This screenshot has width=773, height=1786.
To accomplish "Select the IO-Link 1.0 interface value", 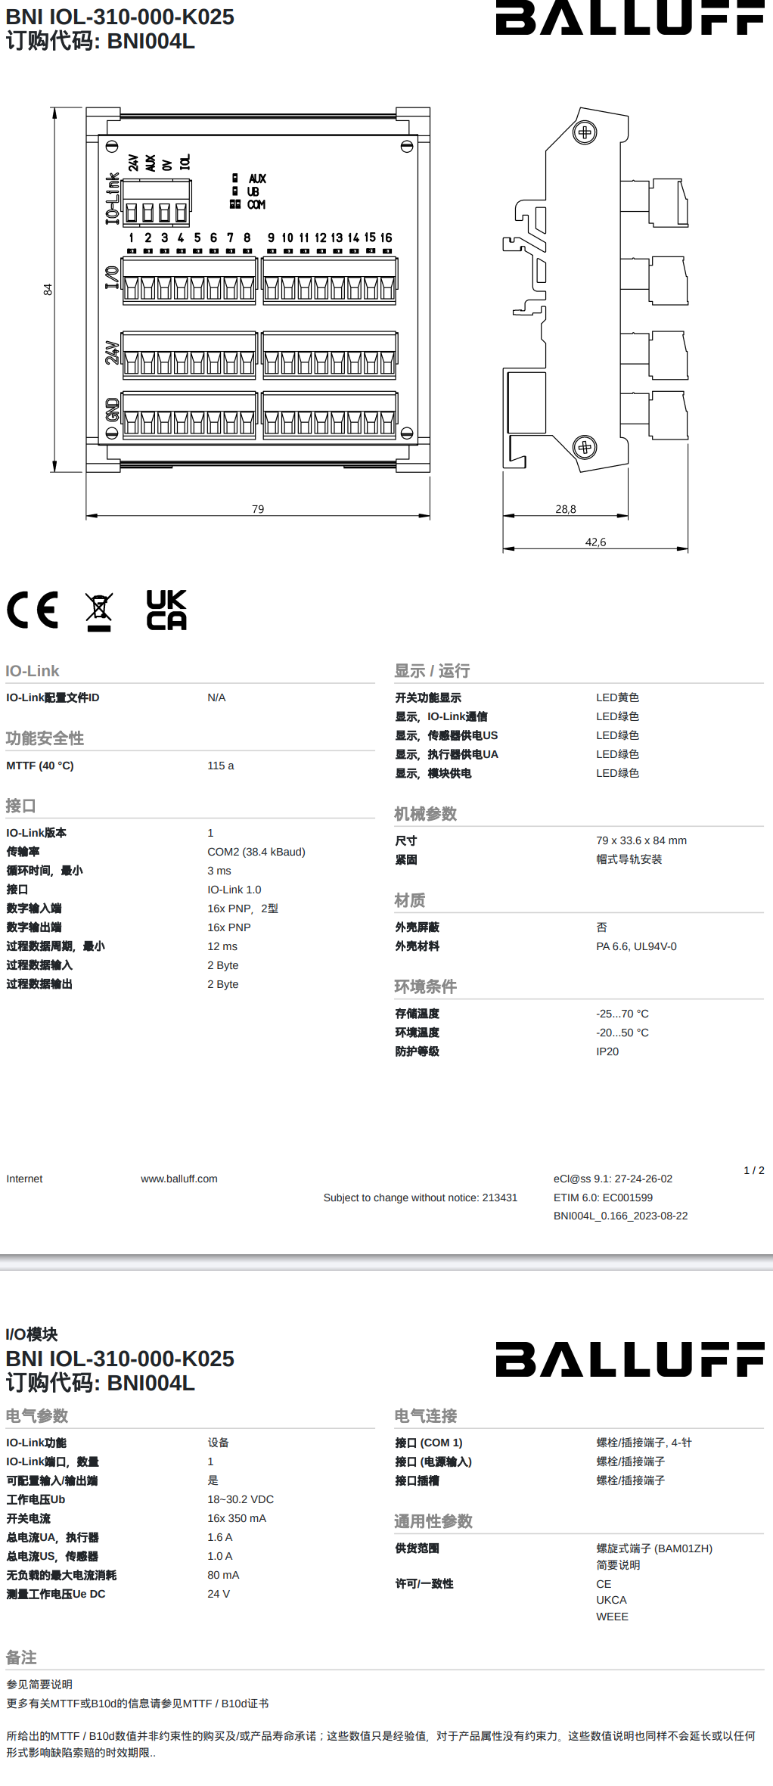I will [x=234, y=890].
